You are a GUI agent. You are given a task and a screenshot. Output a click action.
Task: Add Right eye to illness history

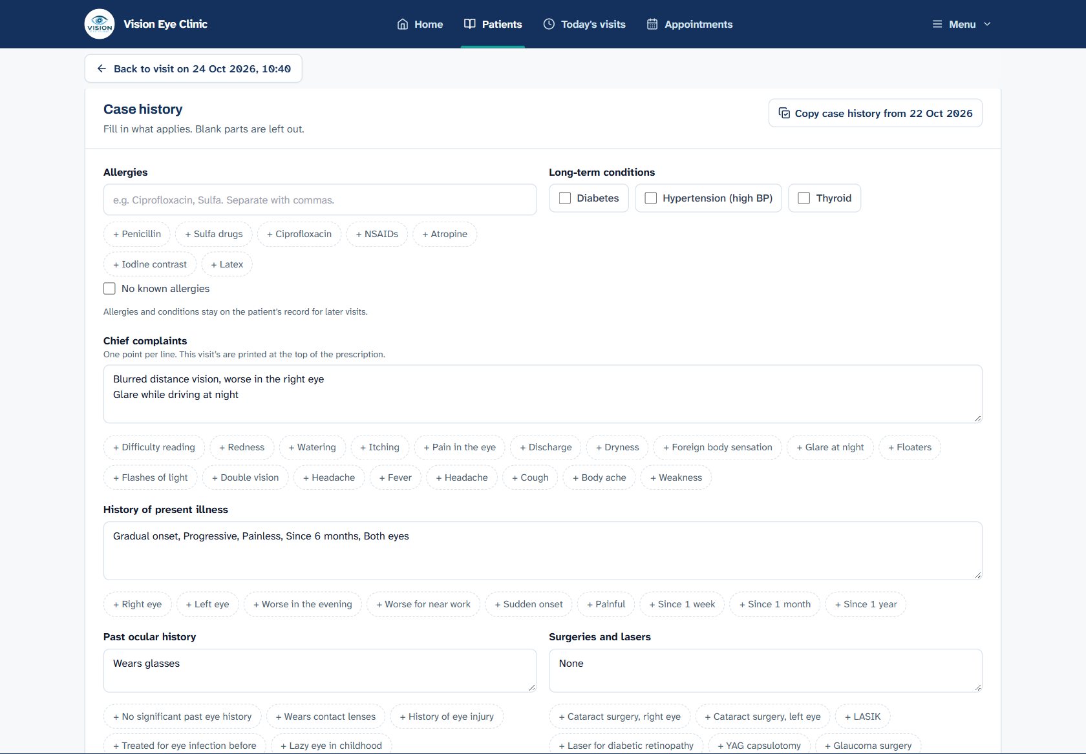138,604
